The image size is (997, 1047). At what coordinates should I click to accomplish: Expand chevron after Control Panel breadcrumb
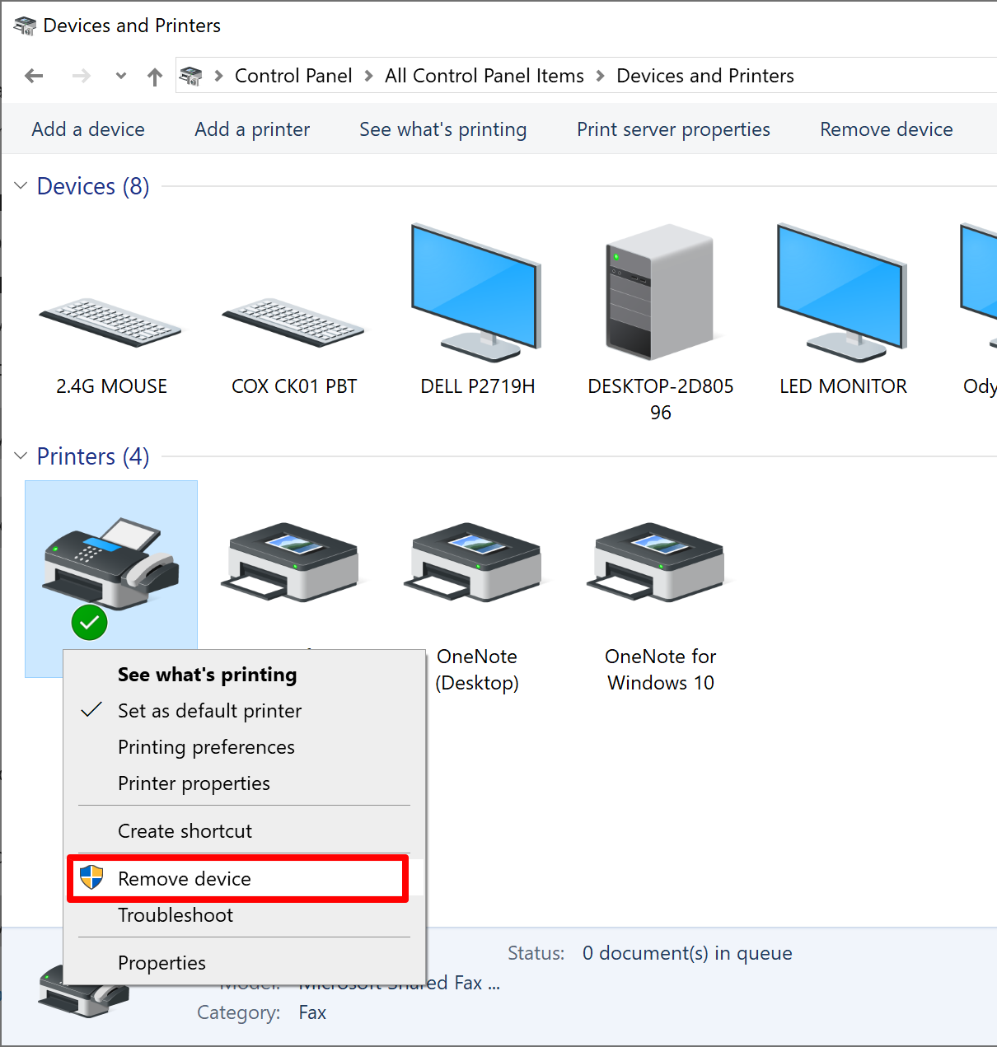(x=368, y=76)
